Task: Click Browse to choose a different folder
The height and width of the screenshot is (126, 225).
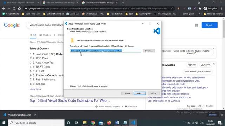Action: click(149, 51)
